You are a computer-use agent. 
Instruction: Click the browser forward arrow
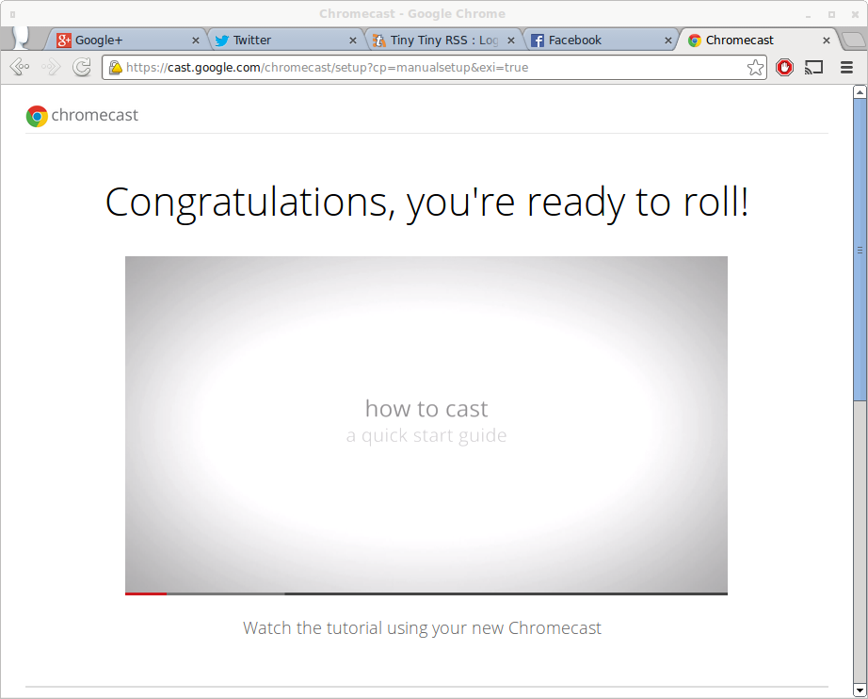pos(51,68)
